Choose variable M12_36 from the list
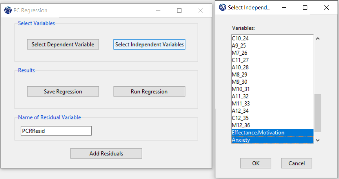Viewport: 339px width, 179px height. (272, 125)
